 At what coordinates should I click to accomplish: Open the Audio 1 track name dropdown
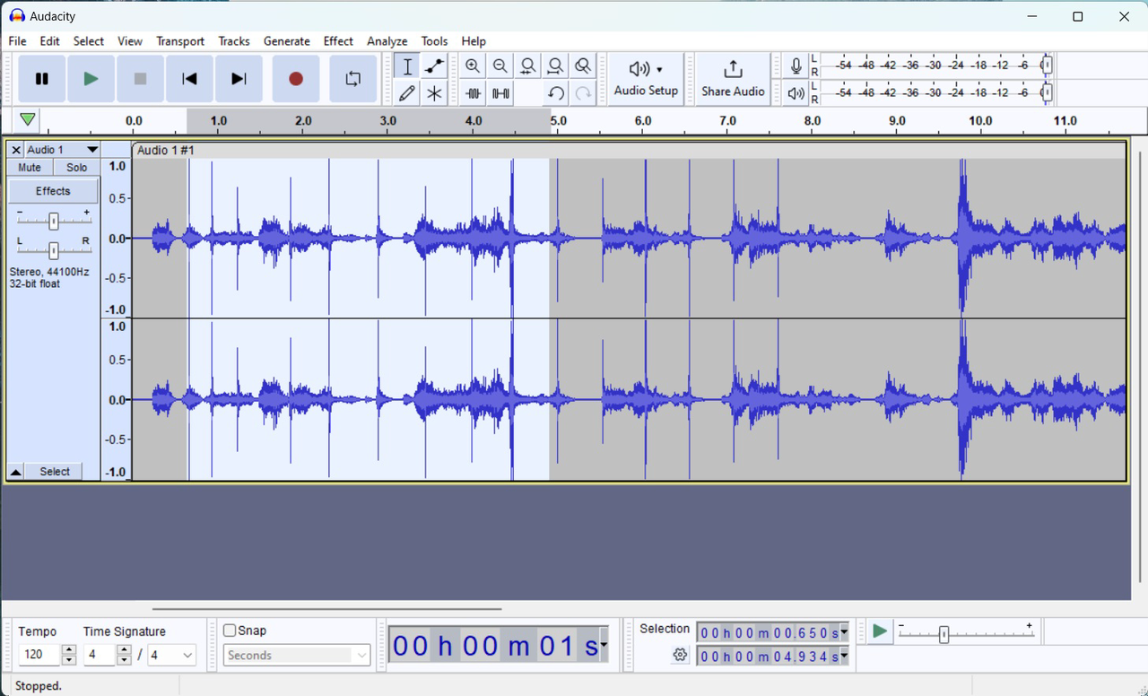click(92, 150)
